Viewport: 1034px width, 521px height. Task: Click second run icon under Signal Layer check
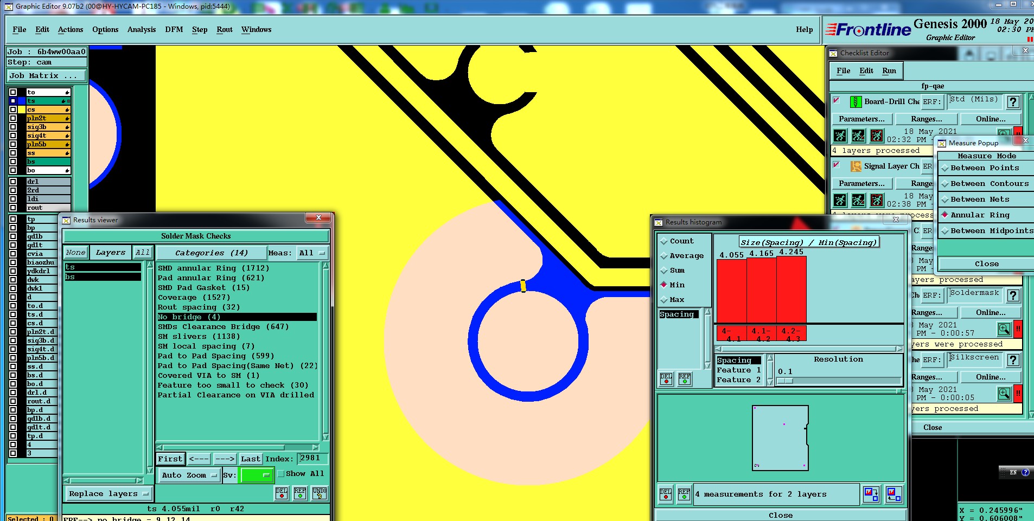[858, 200]
